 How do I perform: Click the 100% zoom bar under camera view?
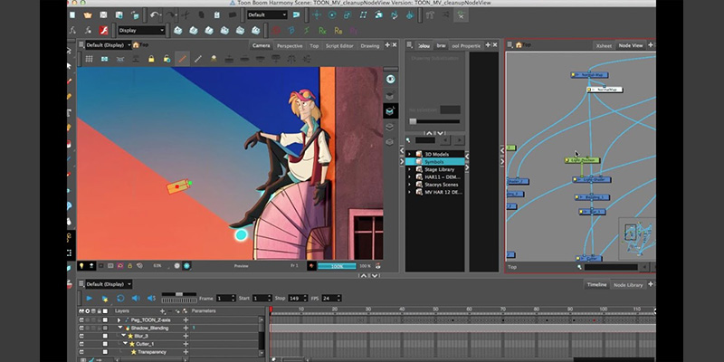(337, 266)
